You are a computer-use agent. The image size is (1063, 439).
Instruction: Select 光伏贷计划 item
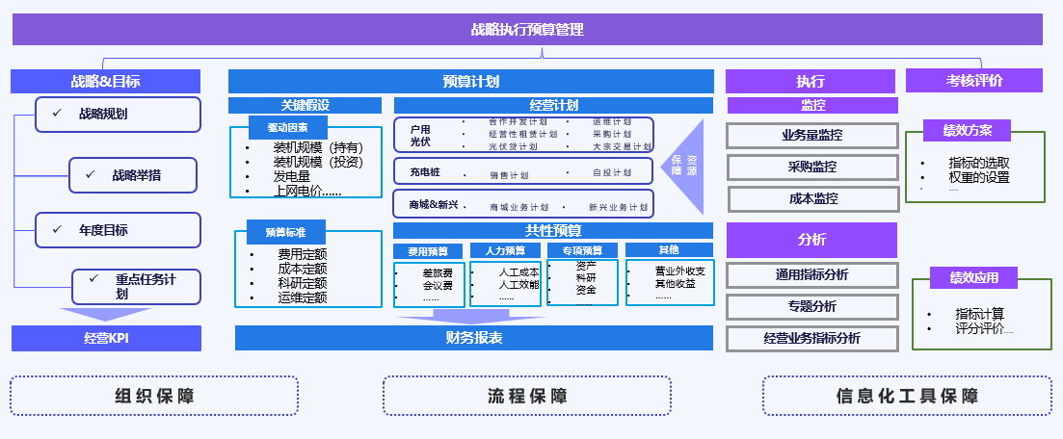513,146
